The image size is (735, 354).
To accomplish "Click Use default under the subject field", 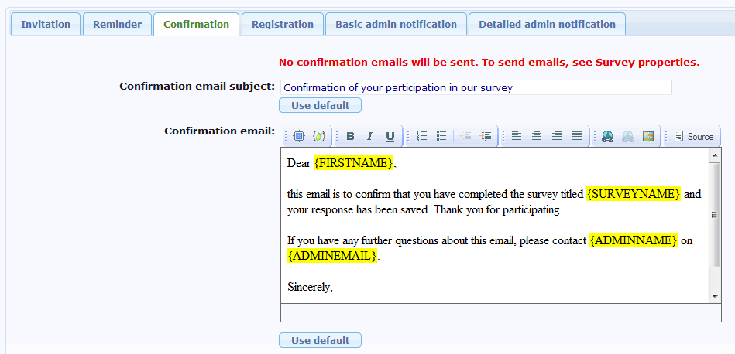I will coord(320,105).
